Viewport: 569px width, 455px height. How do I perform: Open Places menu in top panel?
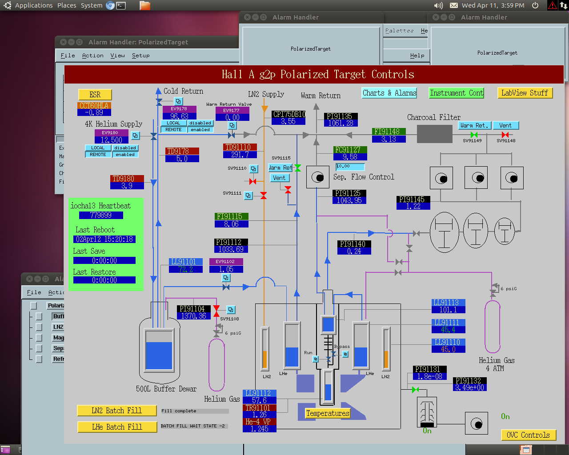tap(67, 5)
